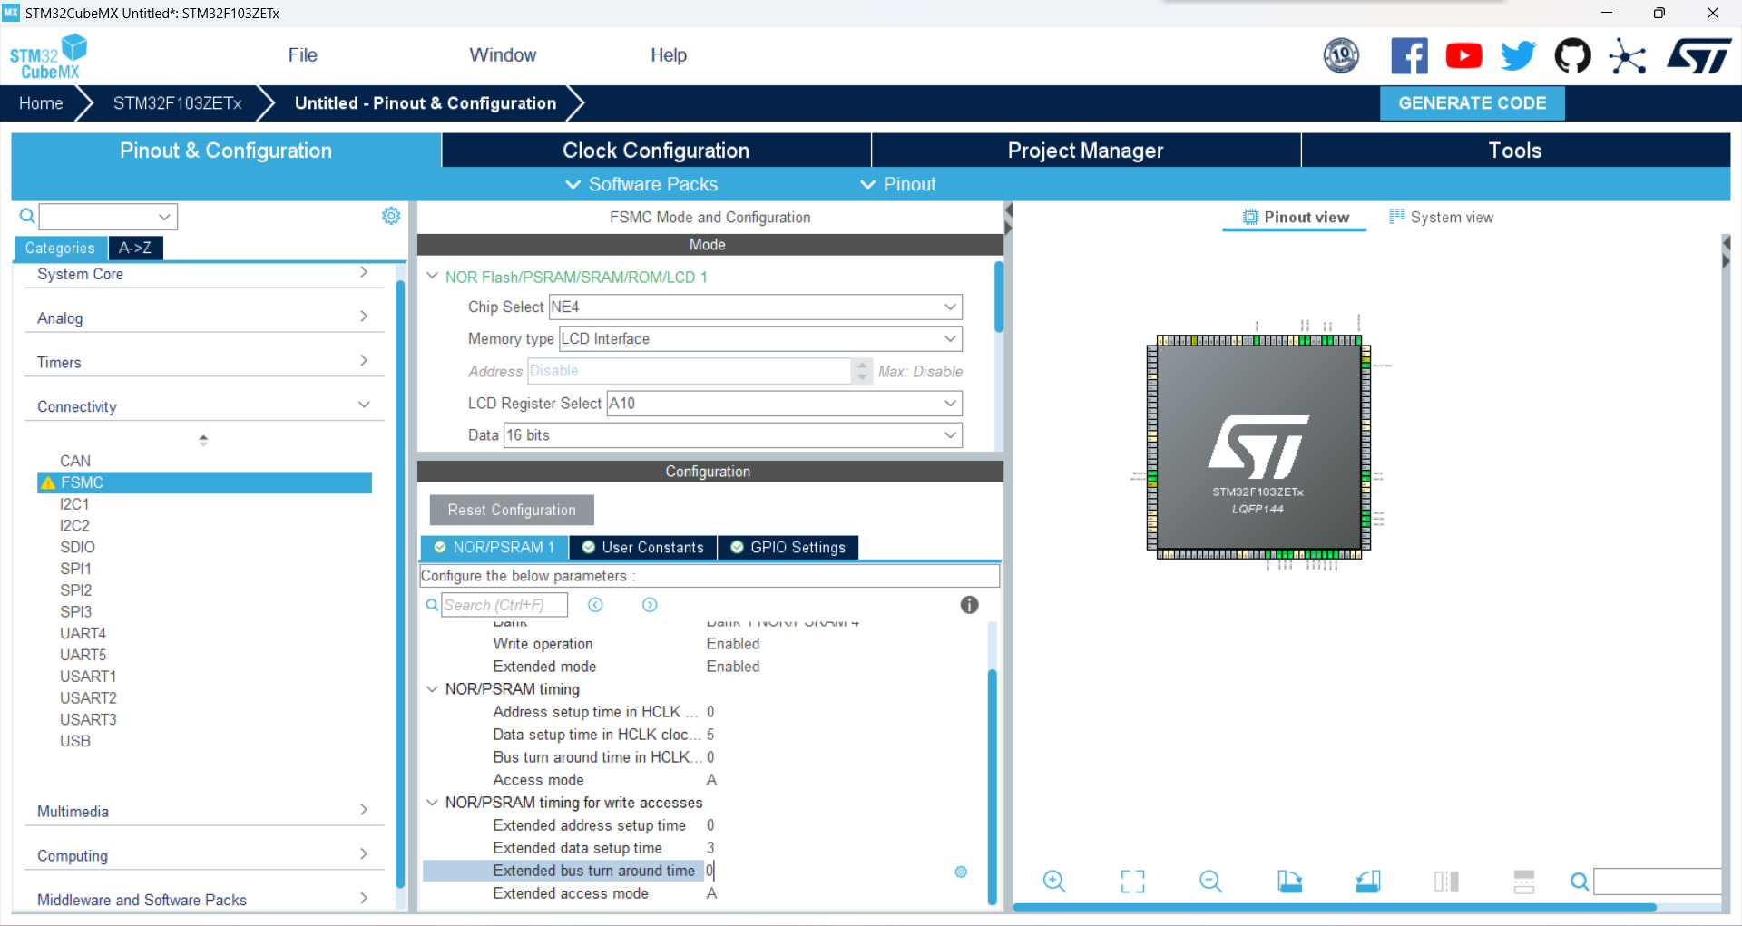Click the parameter Search (Ctrl+F) field
This screenshot has height=926, width=1742.
(504, 605)
